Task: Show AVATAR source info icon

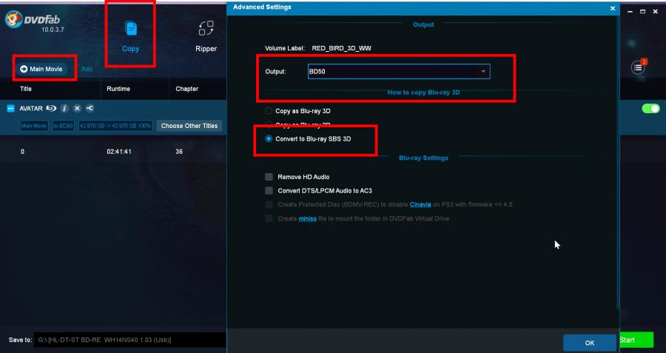Action: 64,108
